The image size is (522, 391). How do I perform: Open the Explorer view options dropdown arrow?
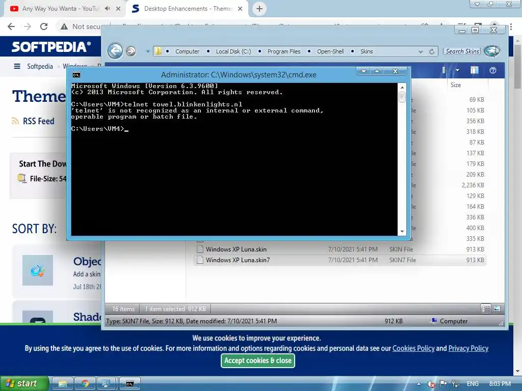[x=457, y=70]
